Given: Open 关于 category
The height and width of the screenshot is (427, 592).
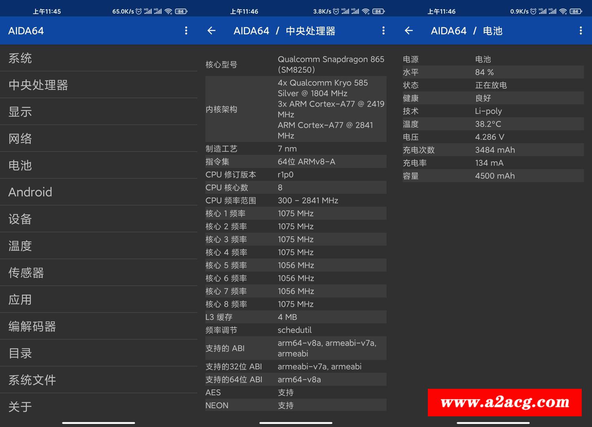Looking at the screenshot, I should point(99,406).
